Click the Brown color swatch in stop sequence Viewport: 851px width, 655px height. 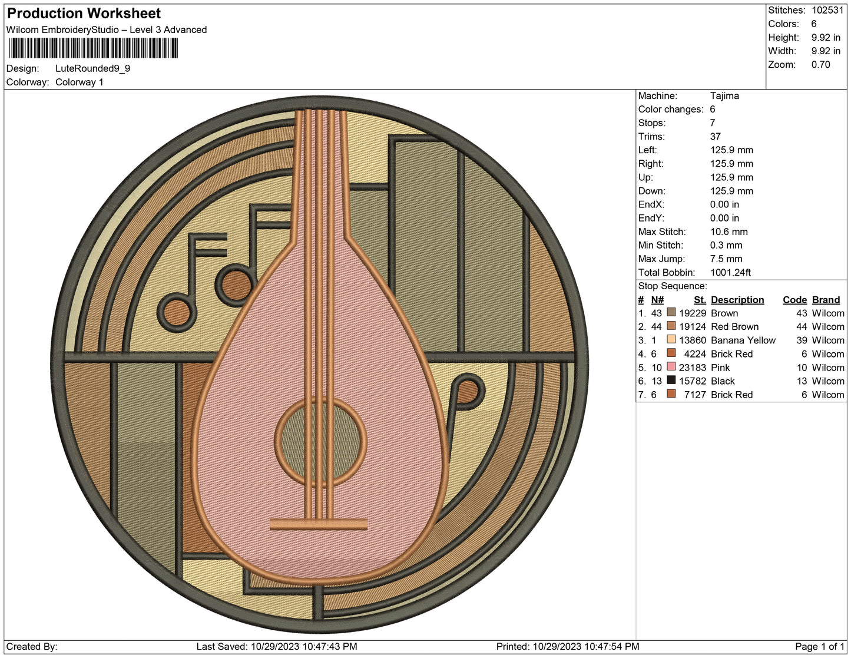[671, 313]
